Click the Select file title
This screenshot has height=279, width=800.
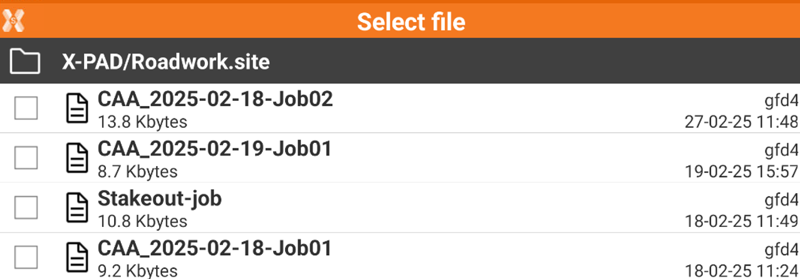click(x=411, y=23)
